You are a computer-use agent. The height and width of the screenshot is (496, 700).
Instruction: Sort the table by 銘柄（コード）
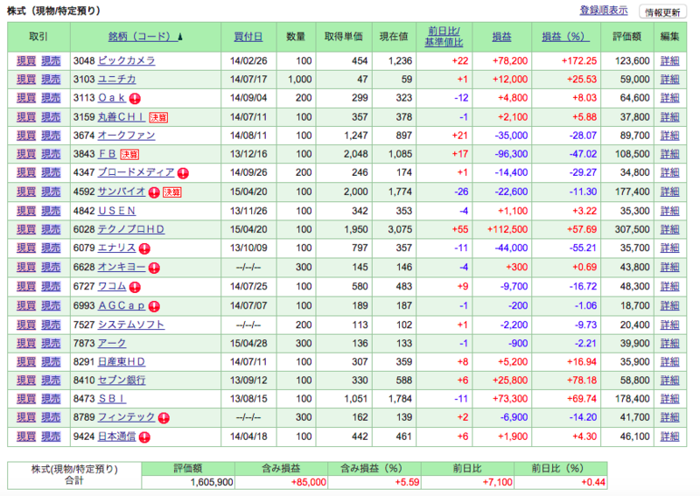click(143, 37)
